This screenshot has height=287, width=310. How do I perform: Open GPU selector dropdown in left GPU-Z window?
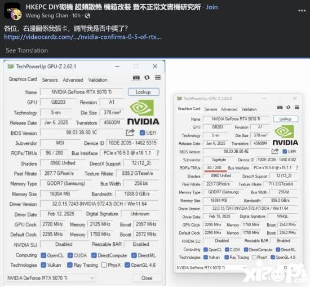(x=50, y=278)
